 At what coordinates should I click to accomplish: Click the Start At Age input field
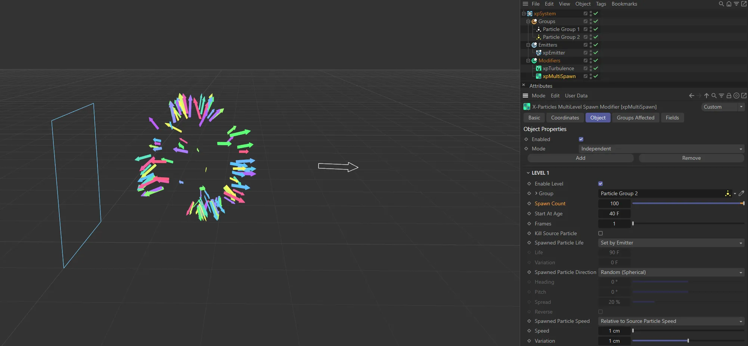click(x=614, y=213)
